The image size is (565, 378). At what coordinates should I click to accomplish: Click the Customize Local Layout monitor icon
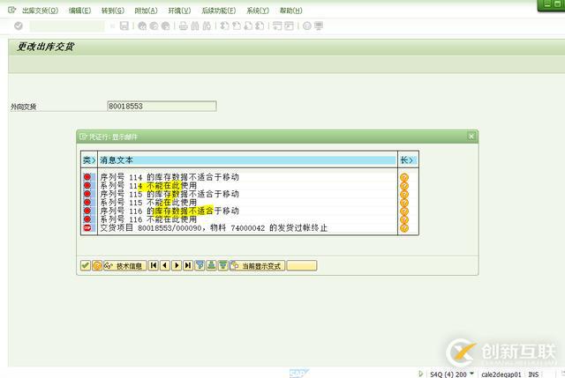319,26
